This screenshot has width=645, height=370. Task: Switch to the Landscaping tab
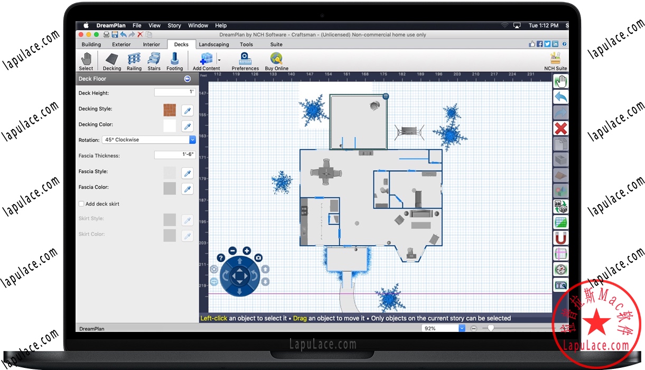(x=214, y=44)
